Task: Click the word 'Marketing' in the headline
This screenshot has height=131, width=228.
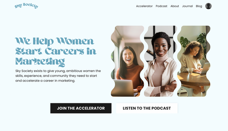Action: coord(40,62)
